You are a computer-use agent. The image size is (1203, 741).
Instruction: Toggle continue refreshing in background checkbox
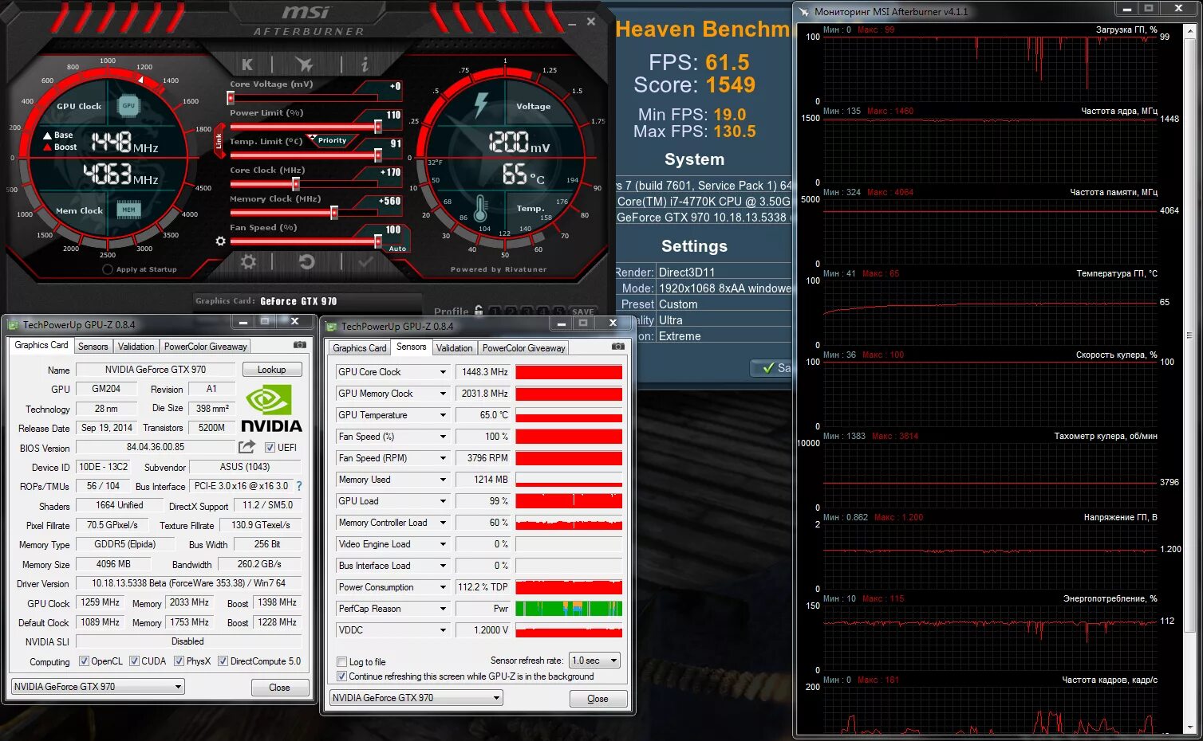[x=341, y=676]
